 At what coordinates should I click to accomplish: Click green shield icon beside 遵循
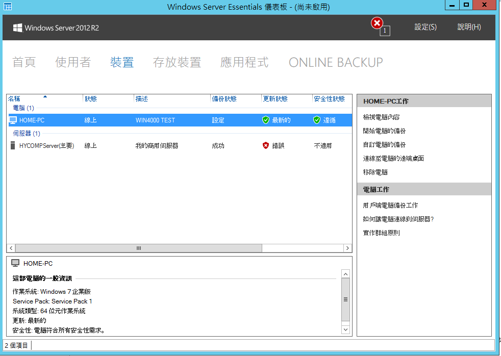317,120
